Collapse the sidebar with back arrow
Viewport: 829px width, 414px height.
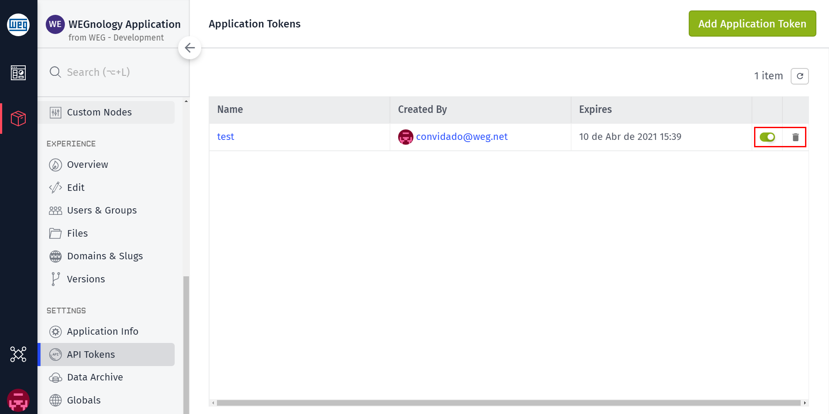189,48
